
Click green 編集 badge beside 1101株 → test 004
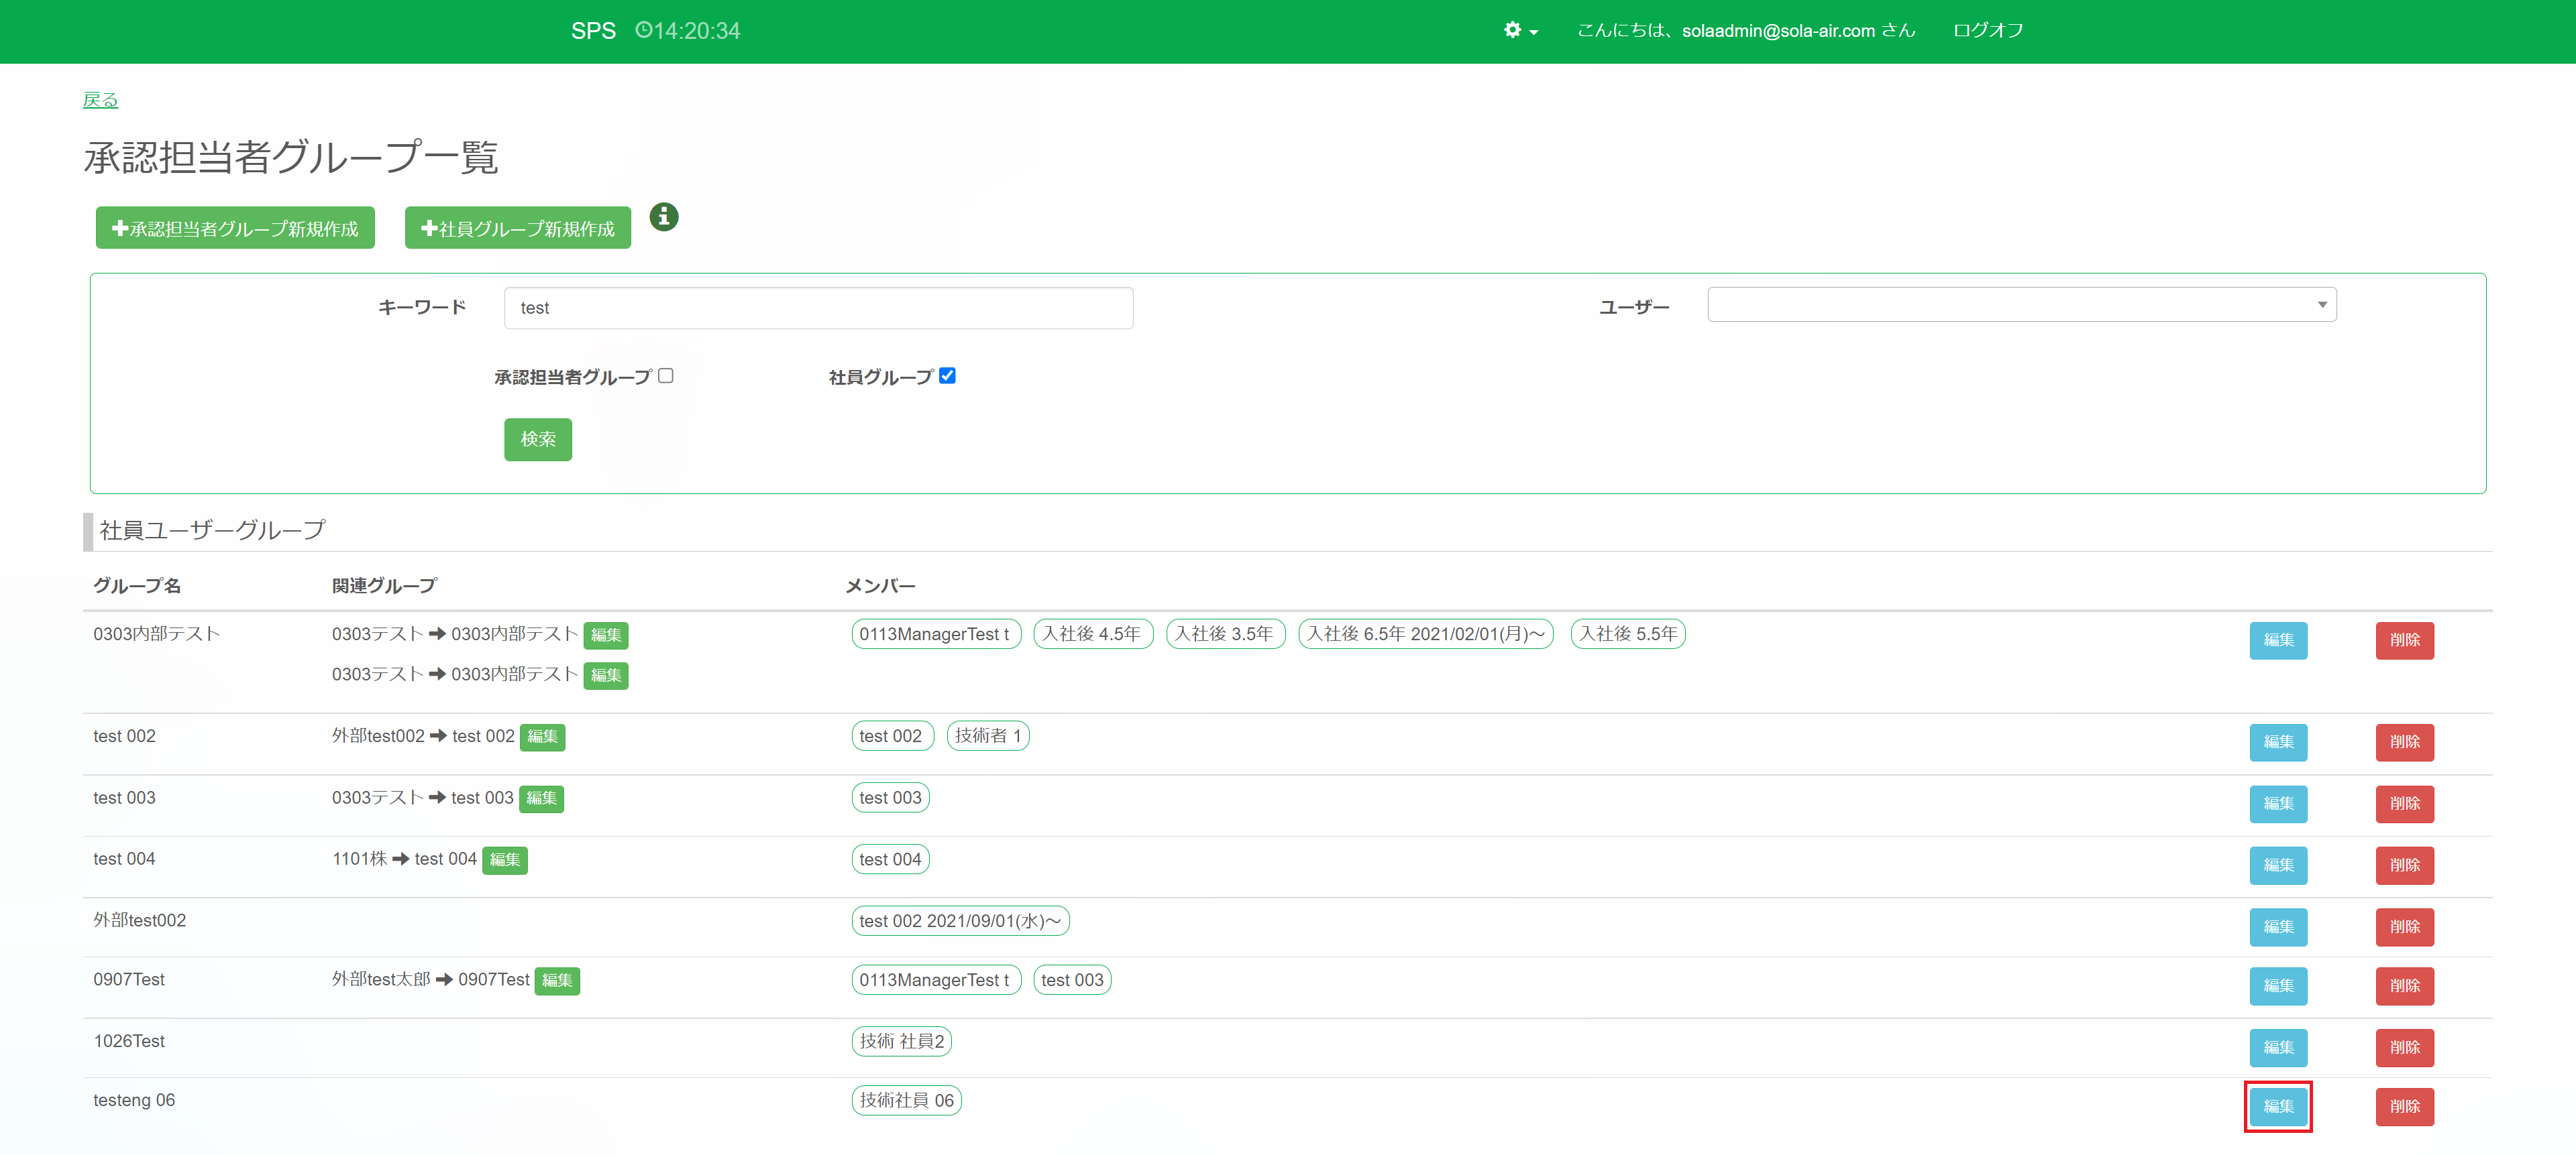tap(504, 860)
